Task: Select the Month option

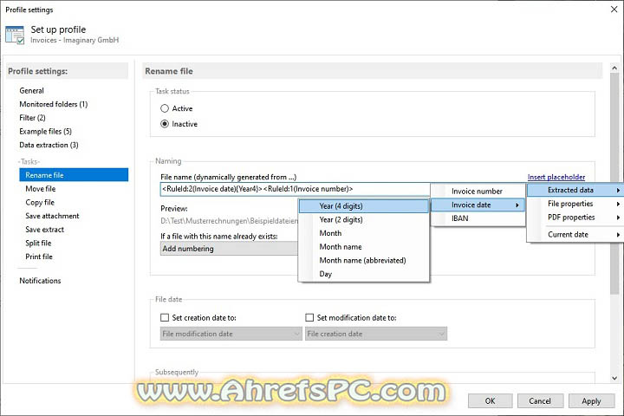Action: pyautogui.click(x=364, y=233)
